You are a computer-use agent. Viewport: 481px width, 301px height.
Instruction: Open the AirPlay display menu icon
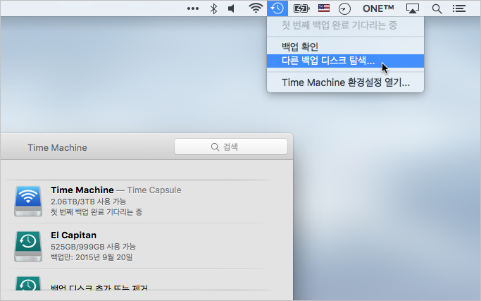pos(413,8)
